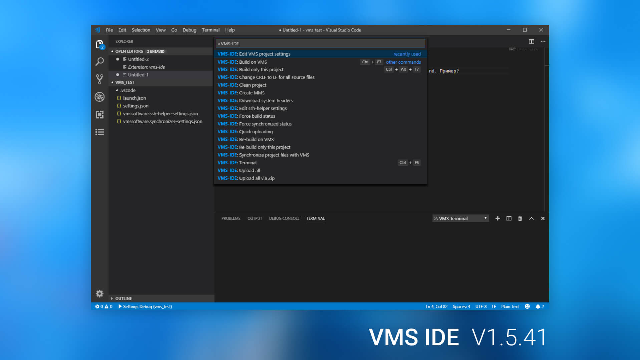Run Quick uploading command

[x=320, y=132]
